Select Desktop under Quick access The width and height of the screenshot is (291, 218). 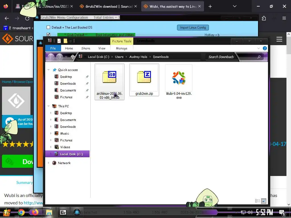(x=66, y=77)
